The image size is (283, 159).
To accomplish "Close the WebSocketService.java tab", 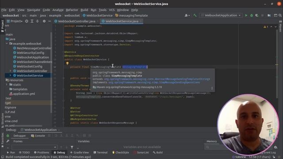I will [141, 22].
